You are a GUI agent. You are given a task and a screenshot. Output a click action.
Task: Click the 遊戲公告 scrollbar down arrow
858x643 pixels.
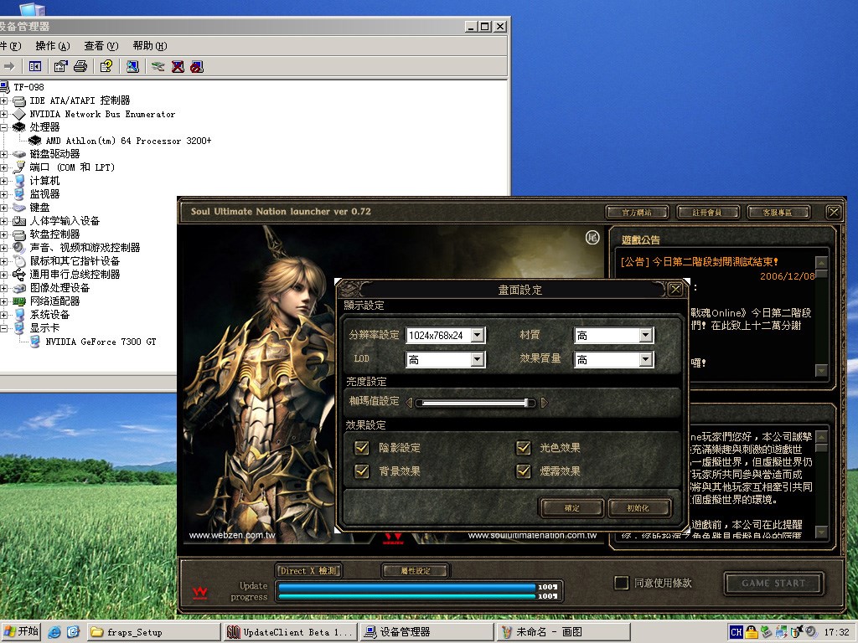click(x=821, y=370)
